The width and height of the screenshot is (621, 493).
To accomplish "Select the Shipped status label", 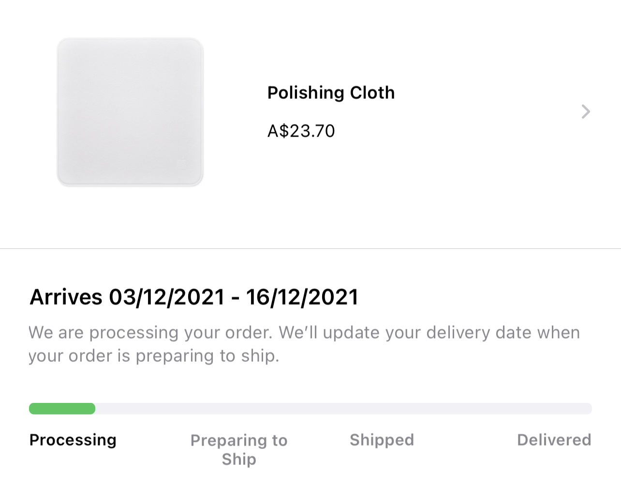I will (382, 440).
